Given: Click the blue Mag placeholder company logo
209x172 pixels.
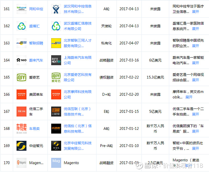Looking at the screenshot, I should 56,163.
